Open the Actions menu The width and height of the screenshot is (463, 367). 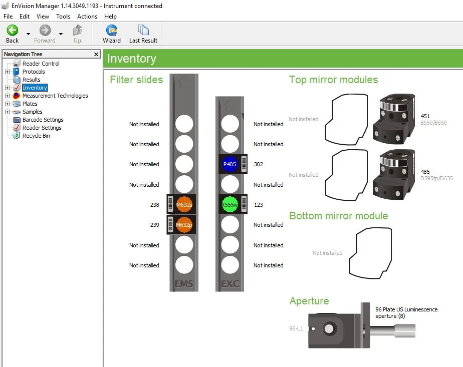pos(87,17)
